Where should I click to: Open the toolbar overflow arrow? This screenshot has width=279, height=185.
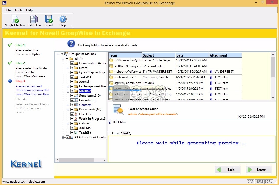[x=71, y=26]
